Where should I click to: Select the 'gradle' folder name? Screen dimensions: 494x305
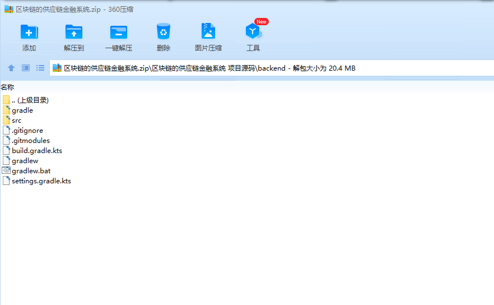point(22,110)
